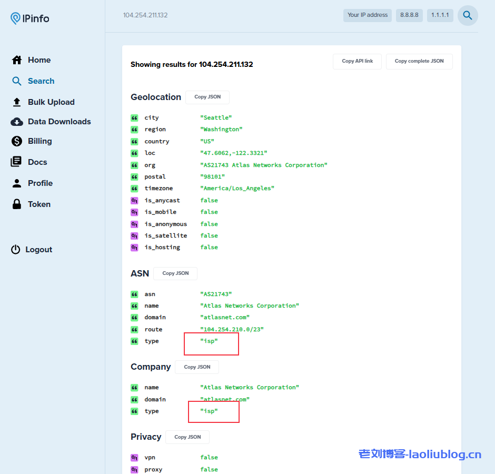This screenshot has width=495, height=474.
Task: Click the Bulk Upload arrow icon
Action: point(17,102)
